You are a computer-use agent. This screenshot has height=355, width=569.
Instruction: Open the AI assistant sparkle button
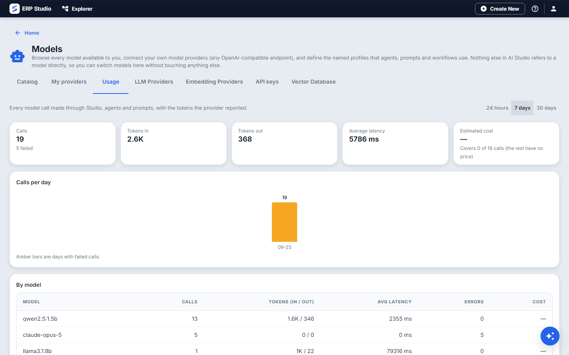tap(550, 336)
